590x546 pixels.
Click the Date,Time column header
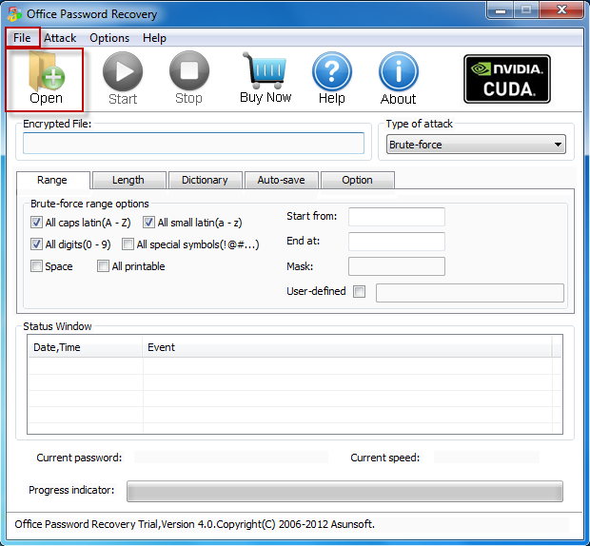(x=86, y=347)
